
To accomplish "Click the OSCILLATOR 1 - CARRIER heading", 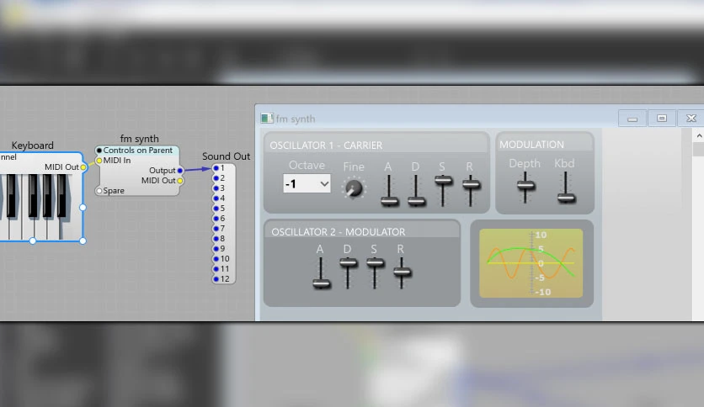I will tap(326, 145).
